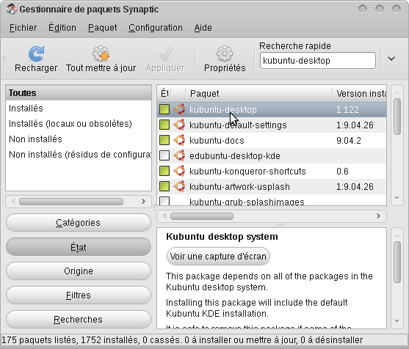Click package list scroll up arrow
The height and width of the screenshot is (349, 409).
397,92
